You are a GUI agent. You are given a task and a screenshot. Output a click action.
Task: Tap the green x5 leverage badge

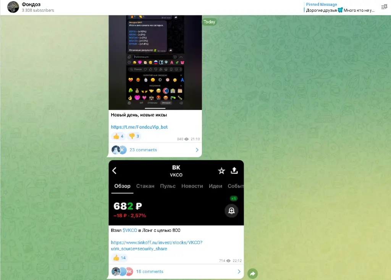(x=234, y=199)
